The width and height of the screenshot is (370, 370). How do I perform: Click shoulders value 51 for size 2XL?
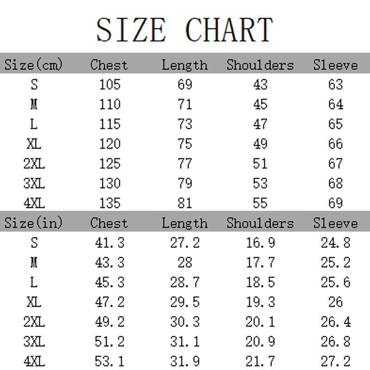pyautogui.click(x=260, y=164)
